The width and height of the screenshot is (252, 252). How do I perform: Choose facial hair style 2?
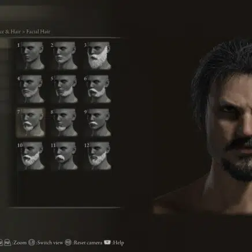tap(64, 55)
